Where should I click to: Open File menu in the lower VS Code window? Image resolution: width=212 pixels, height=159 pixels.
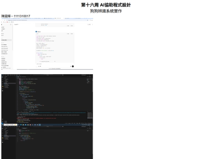[4, 126]
